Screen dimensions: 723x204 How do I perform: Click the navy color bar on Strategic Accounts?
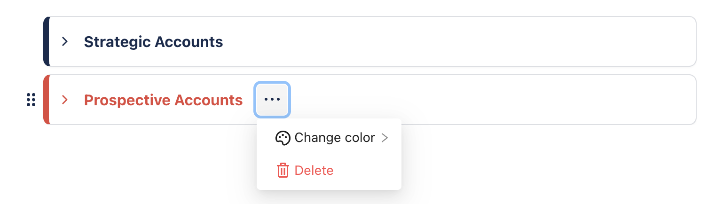click(46, 41)
